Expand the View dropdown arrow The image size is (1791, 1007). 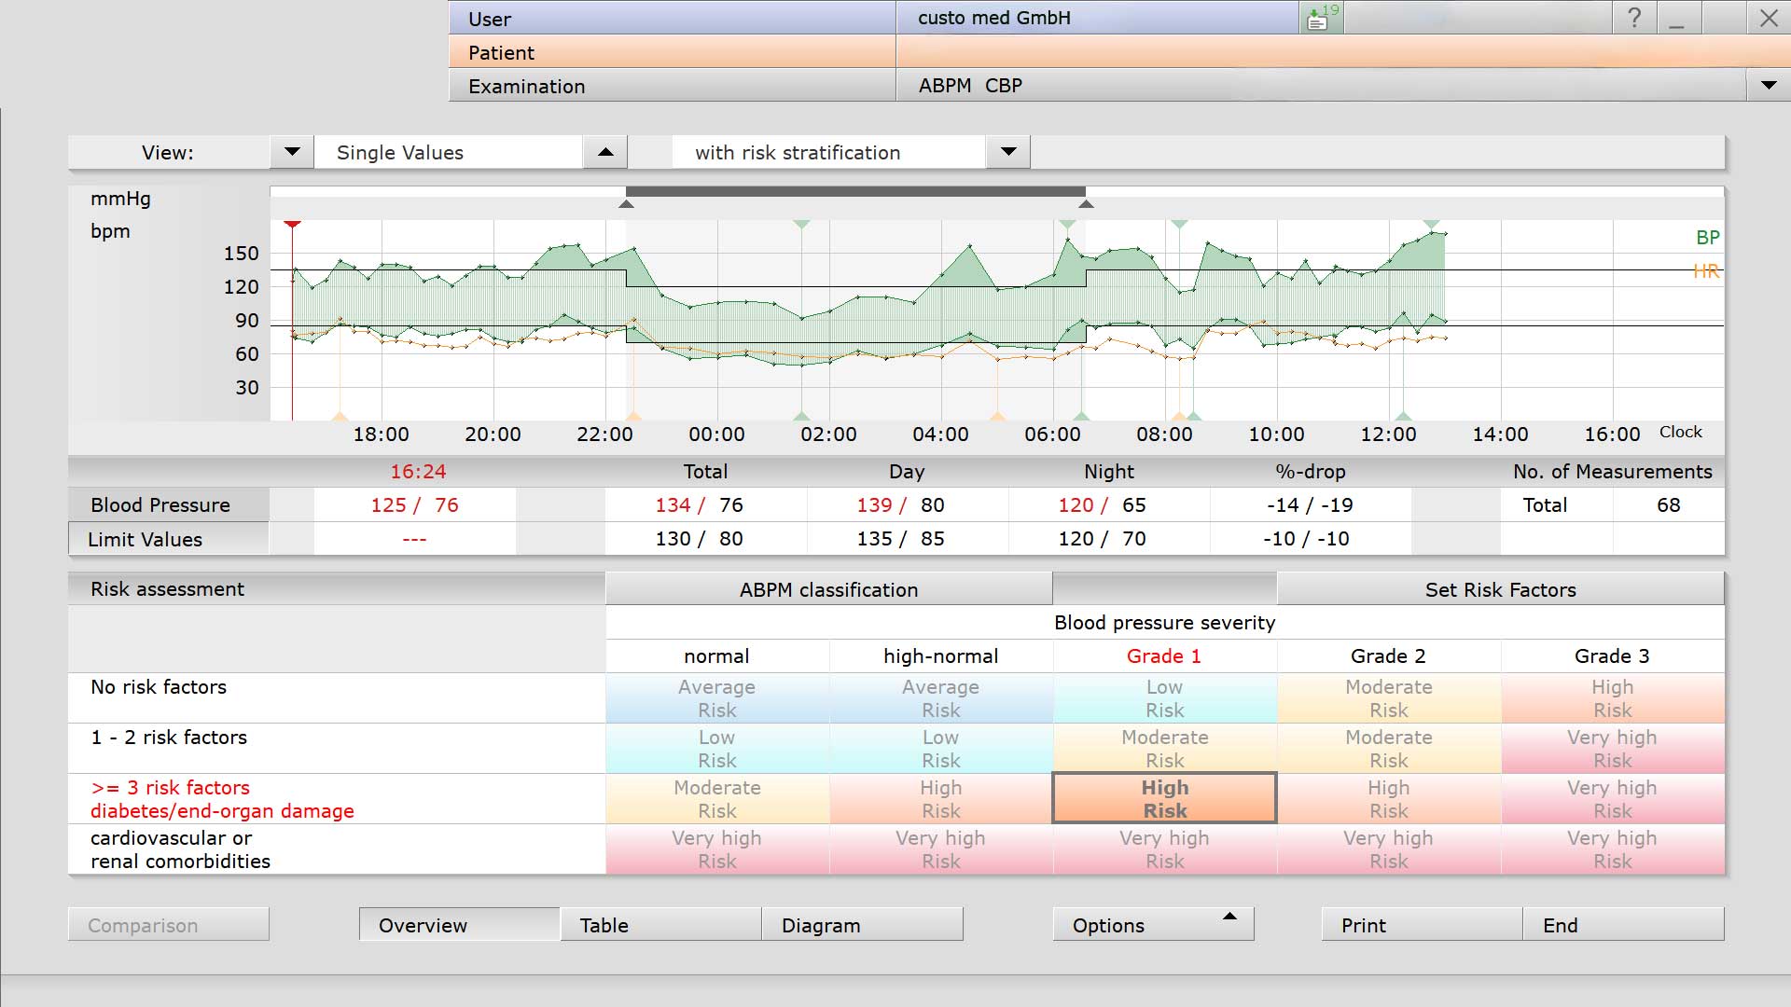[x=292, y=152]
